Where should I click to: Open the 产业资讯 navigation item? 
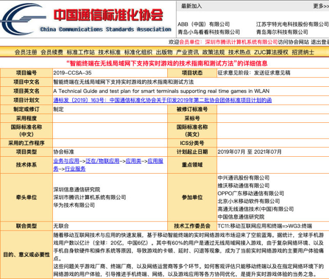(x=187, y=52)
